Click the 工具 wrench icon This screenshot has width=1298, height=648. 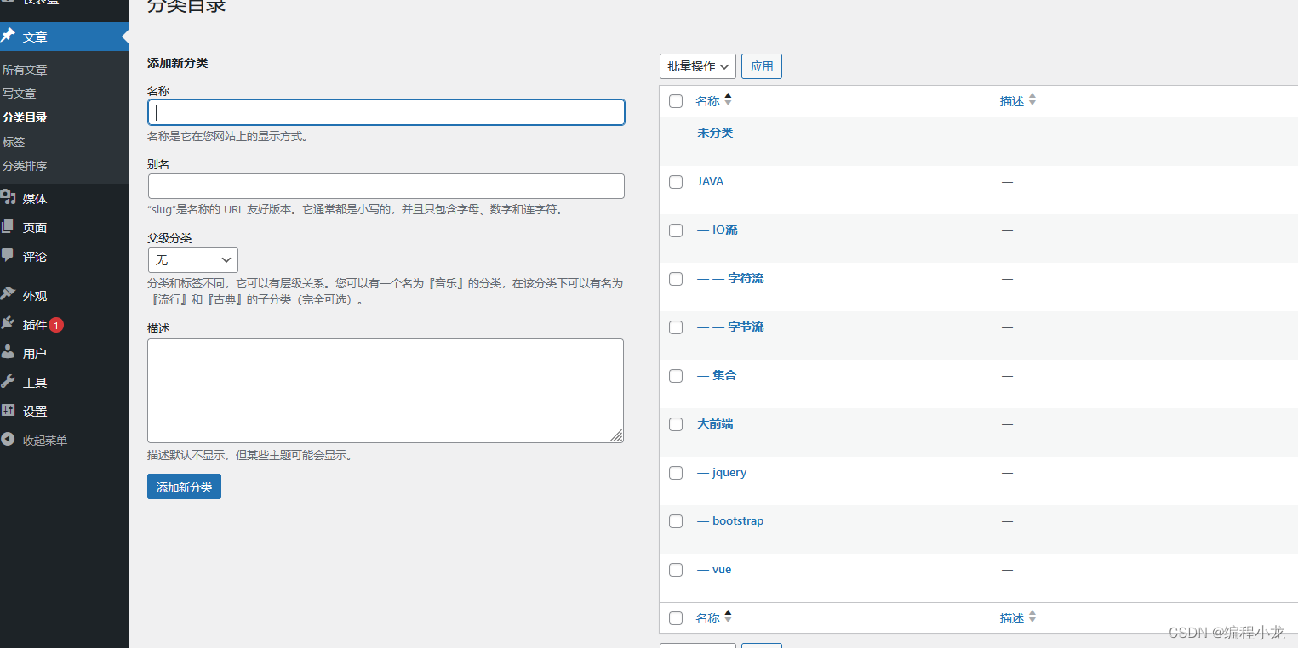(x=8, y=381)
